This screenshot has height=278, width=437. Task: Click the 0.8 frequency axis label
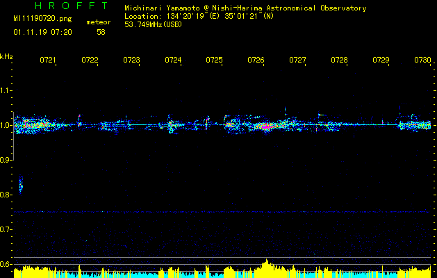(x=6, y=195)
